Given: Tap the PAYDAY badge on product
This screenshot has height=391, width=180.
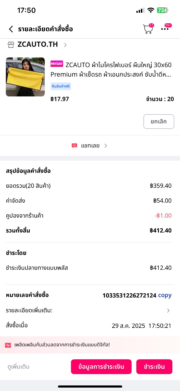Looking at the screenshot, I should click(x=57, y=64).
